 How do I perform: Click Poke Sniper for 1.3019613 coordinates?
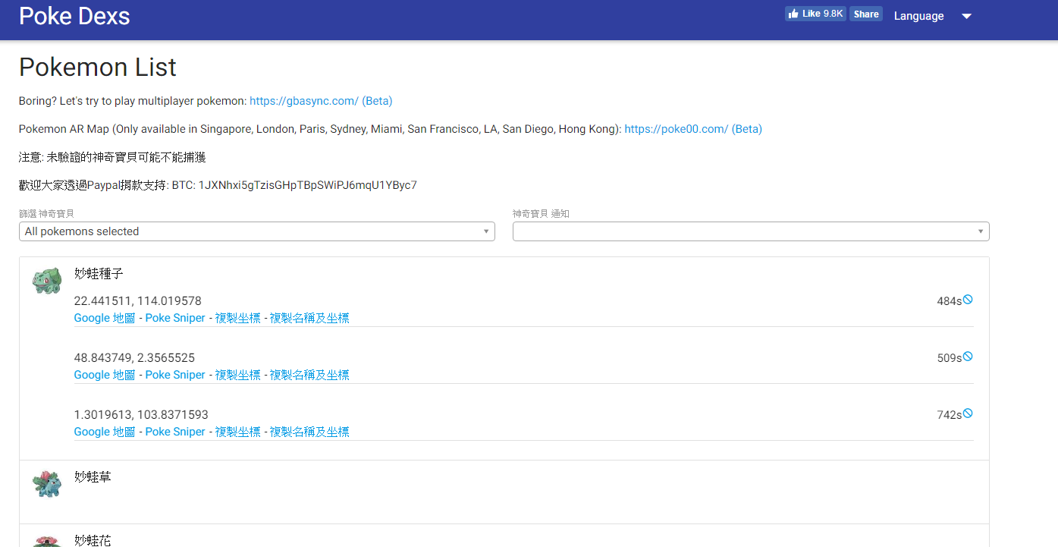(x=175, y=432)
